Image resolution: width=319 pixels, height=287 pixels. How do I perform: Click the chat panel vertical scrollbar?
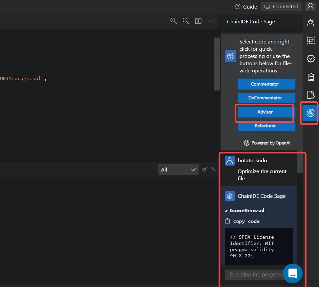[x=299, y=162]
